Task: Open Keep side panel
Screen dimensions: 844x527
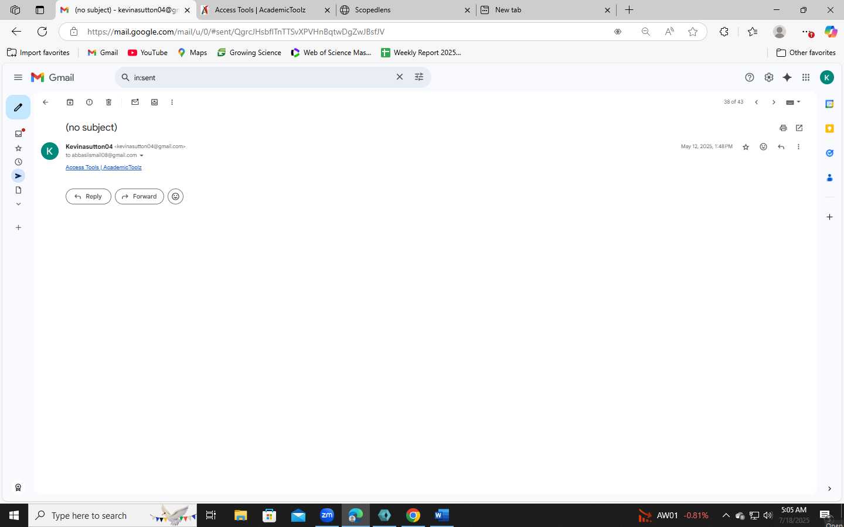Action: (829, 128)
